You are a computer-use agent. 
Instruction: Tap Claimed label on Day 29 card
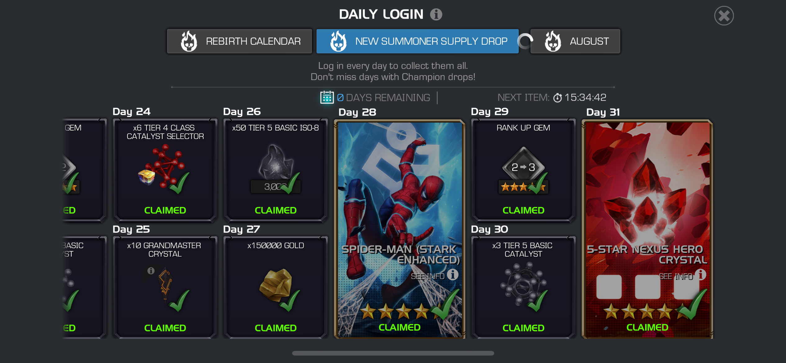click(523, 210)
